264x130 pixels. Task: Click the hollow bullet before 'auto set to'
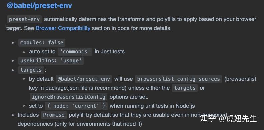[x=24, y=52]
